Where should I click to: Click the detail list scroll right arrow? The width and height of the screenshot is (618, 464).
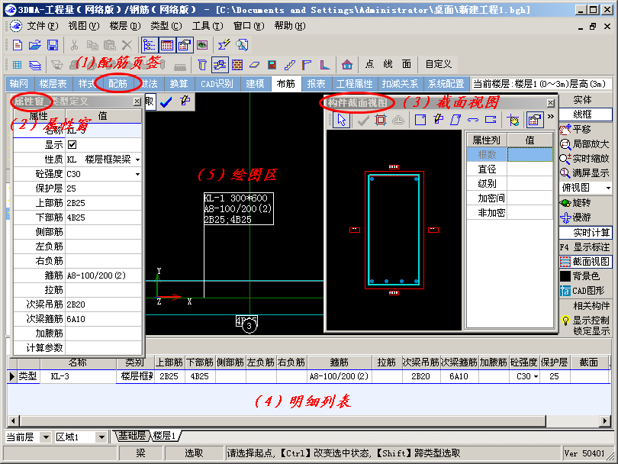pyautogui.click(x=605, y=421)
